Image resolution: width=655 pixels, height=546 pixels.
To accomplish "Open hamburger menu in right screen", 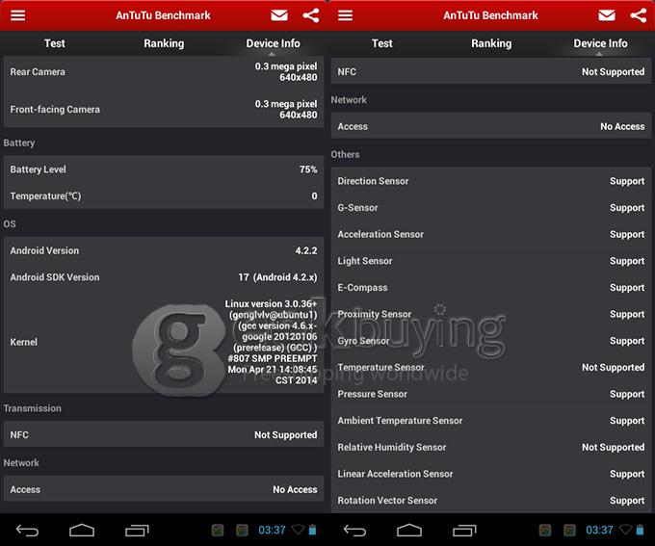I will coord(345,15).
